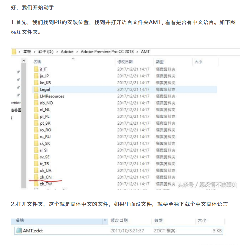This screenshot has height=245, width=248.
Task: Click the zh_TW folder icon
Action: pos(36,184)
